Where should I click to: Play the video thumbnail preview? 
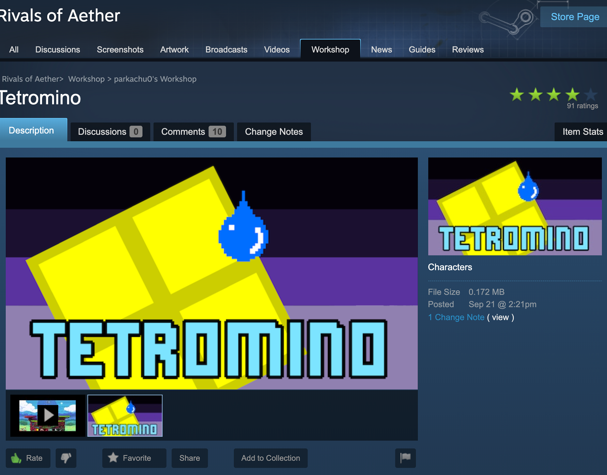pyautogui.click(x=48, y=416)
